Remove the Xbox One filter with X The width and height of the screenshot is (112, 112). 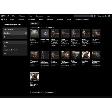[x=26, y=33]
